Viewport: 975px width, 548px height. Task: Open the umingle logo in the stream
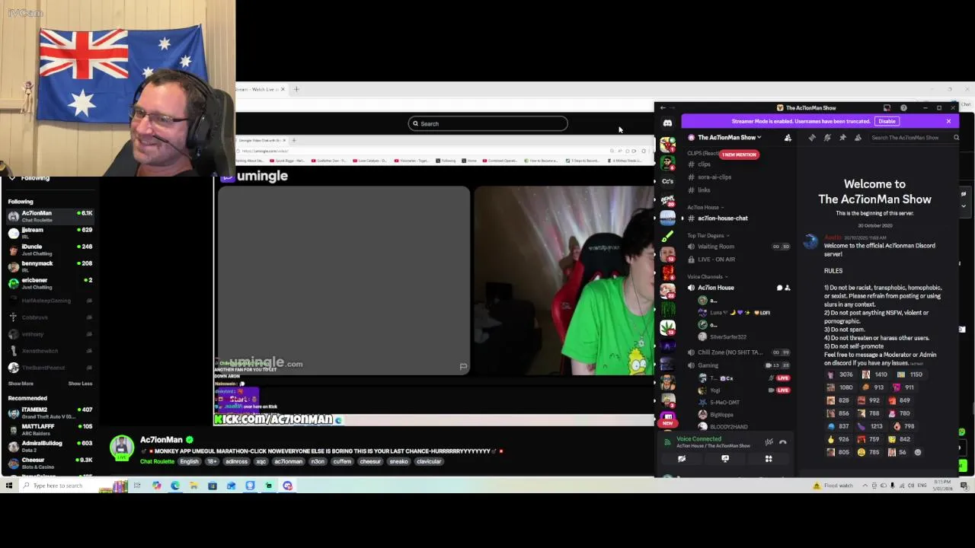coord(254,176)
